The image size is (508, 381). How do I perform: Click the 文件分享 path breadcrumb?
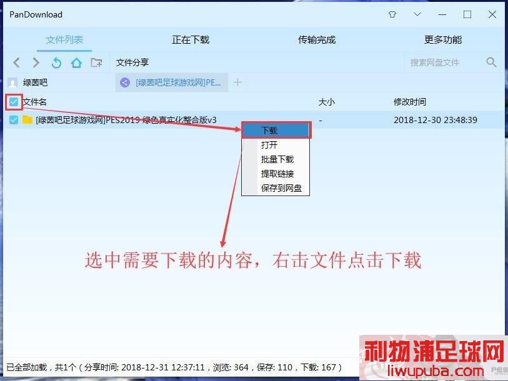[132, 62]
